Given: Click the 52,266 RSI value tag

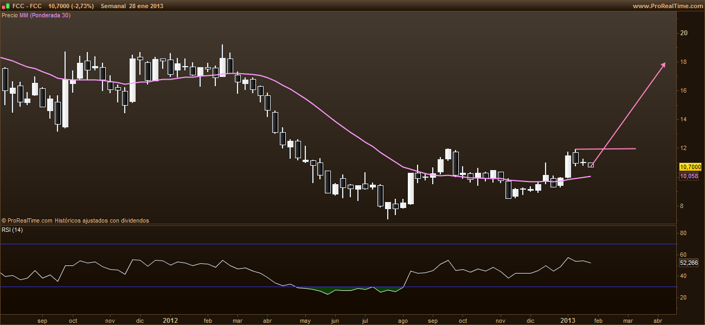Looking at the screenshot, I should point(689,263).
